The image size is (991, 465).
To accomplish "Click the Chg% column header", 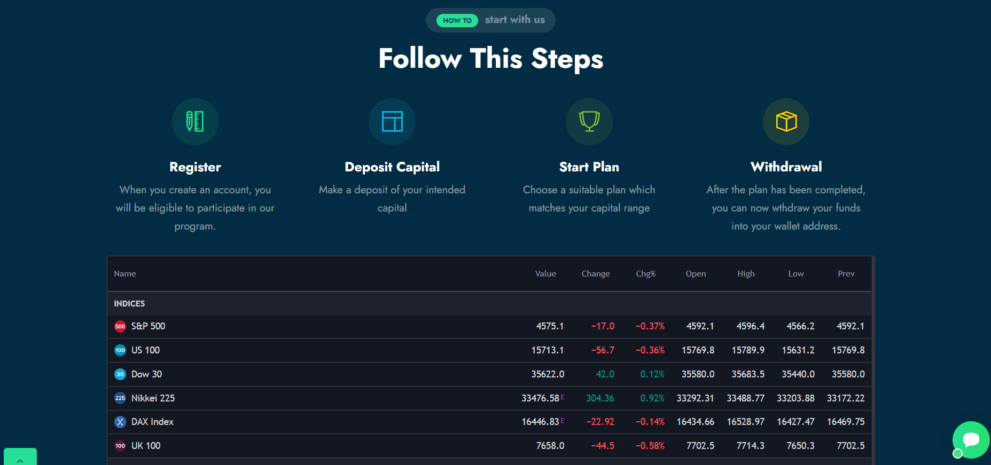I will click(x=645, y=274).
